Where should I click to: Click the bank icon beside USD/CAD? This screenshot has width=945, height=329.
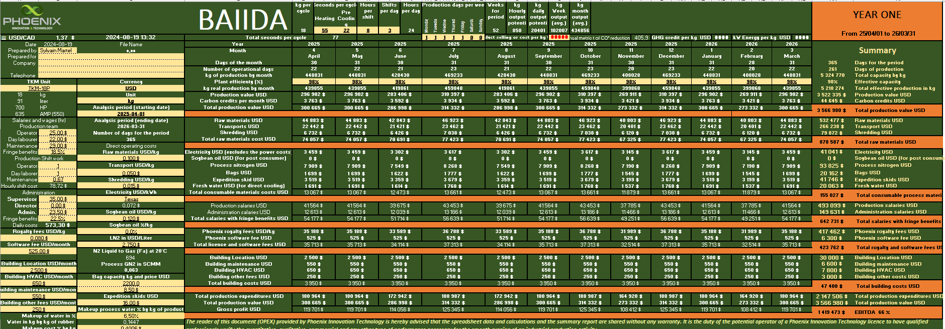coord(4,38)
